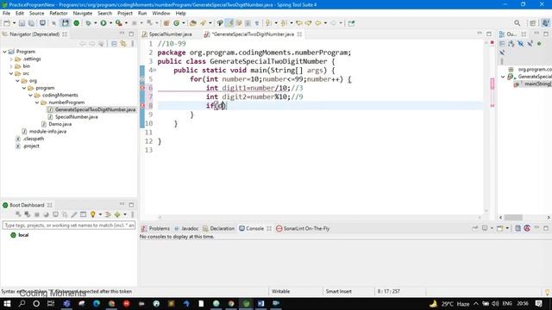Expand the bin folder in Navigator
This screenshot has height=310, width=552.
point(11,66)
